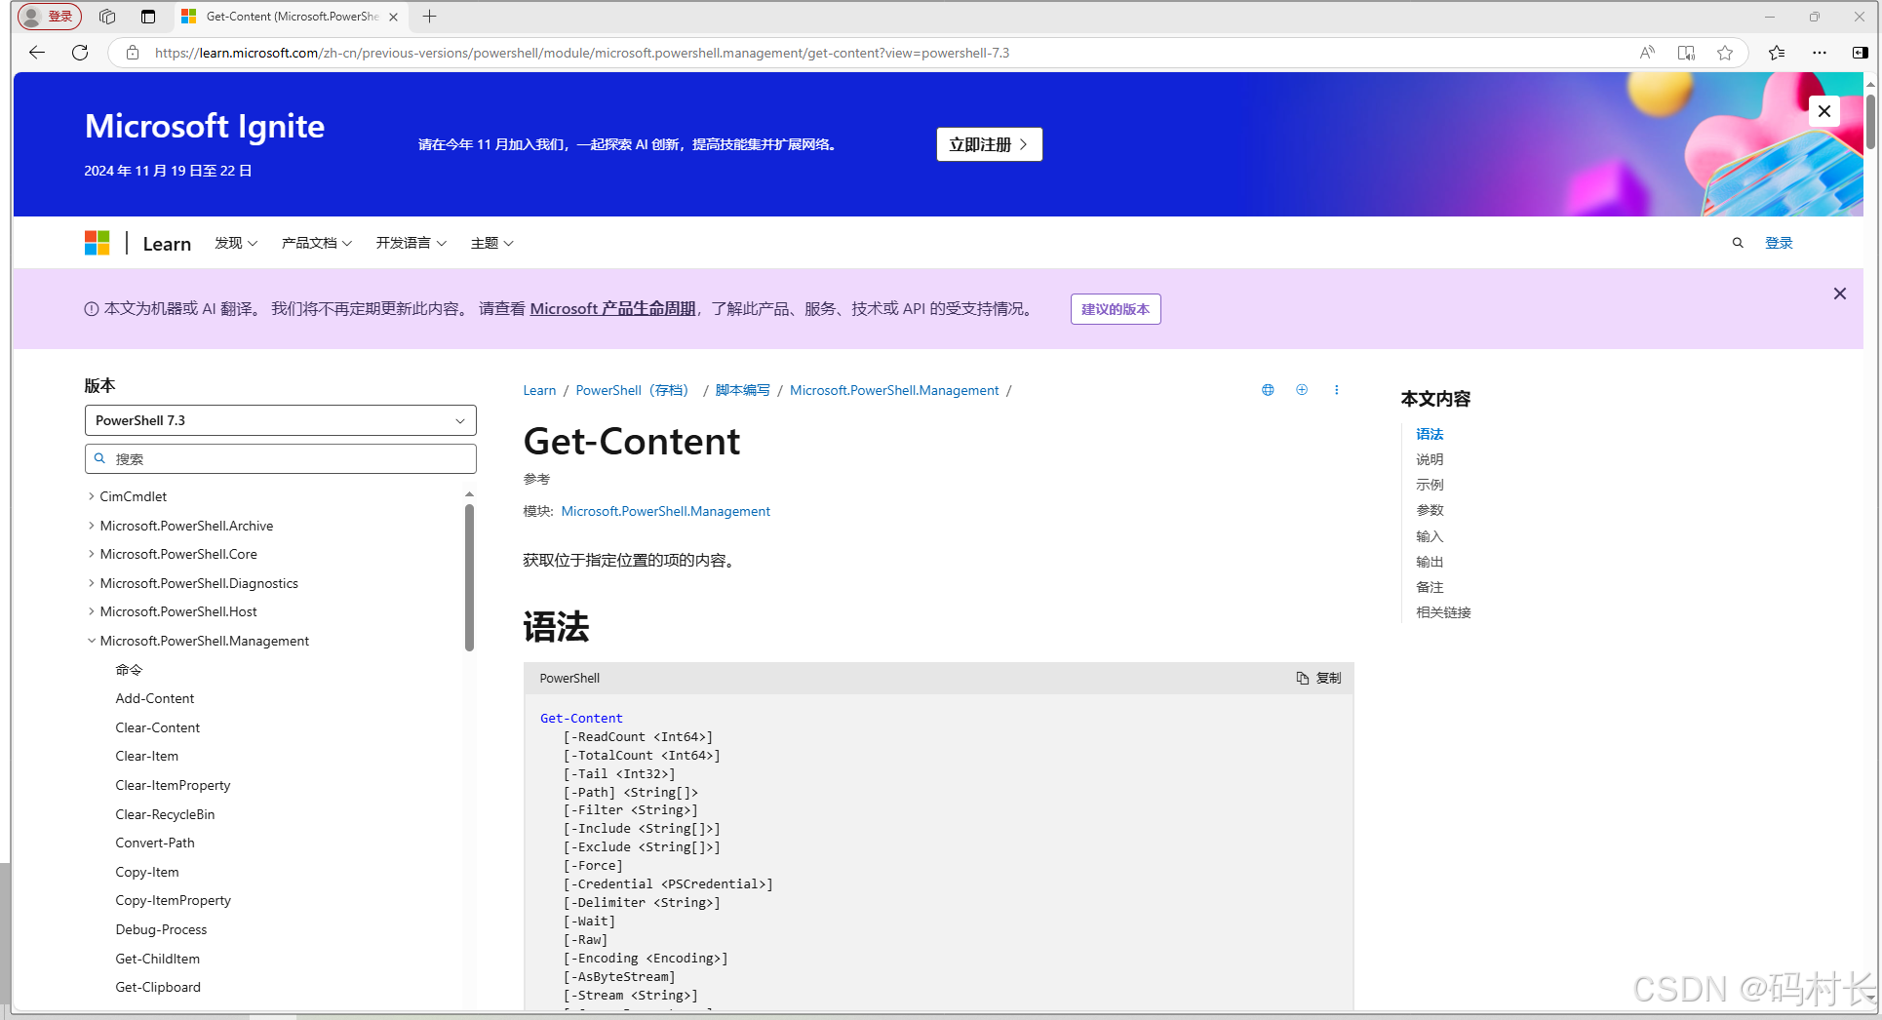The height and width of the screenshot is (1020, 1882).
Task: Jump to 示例 in page contents
Action: point(1430,485)
